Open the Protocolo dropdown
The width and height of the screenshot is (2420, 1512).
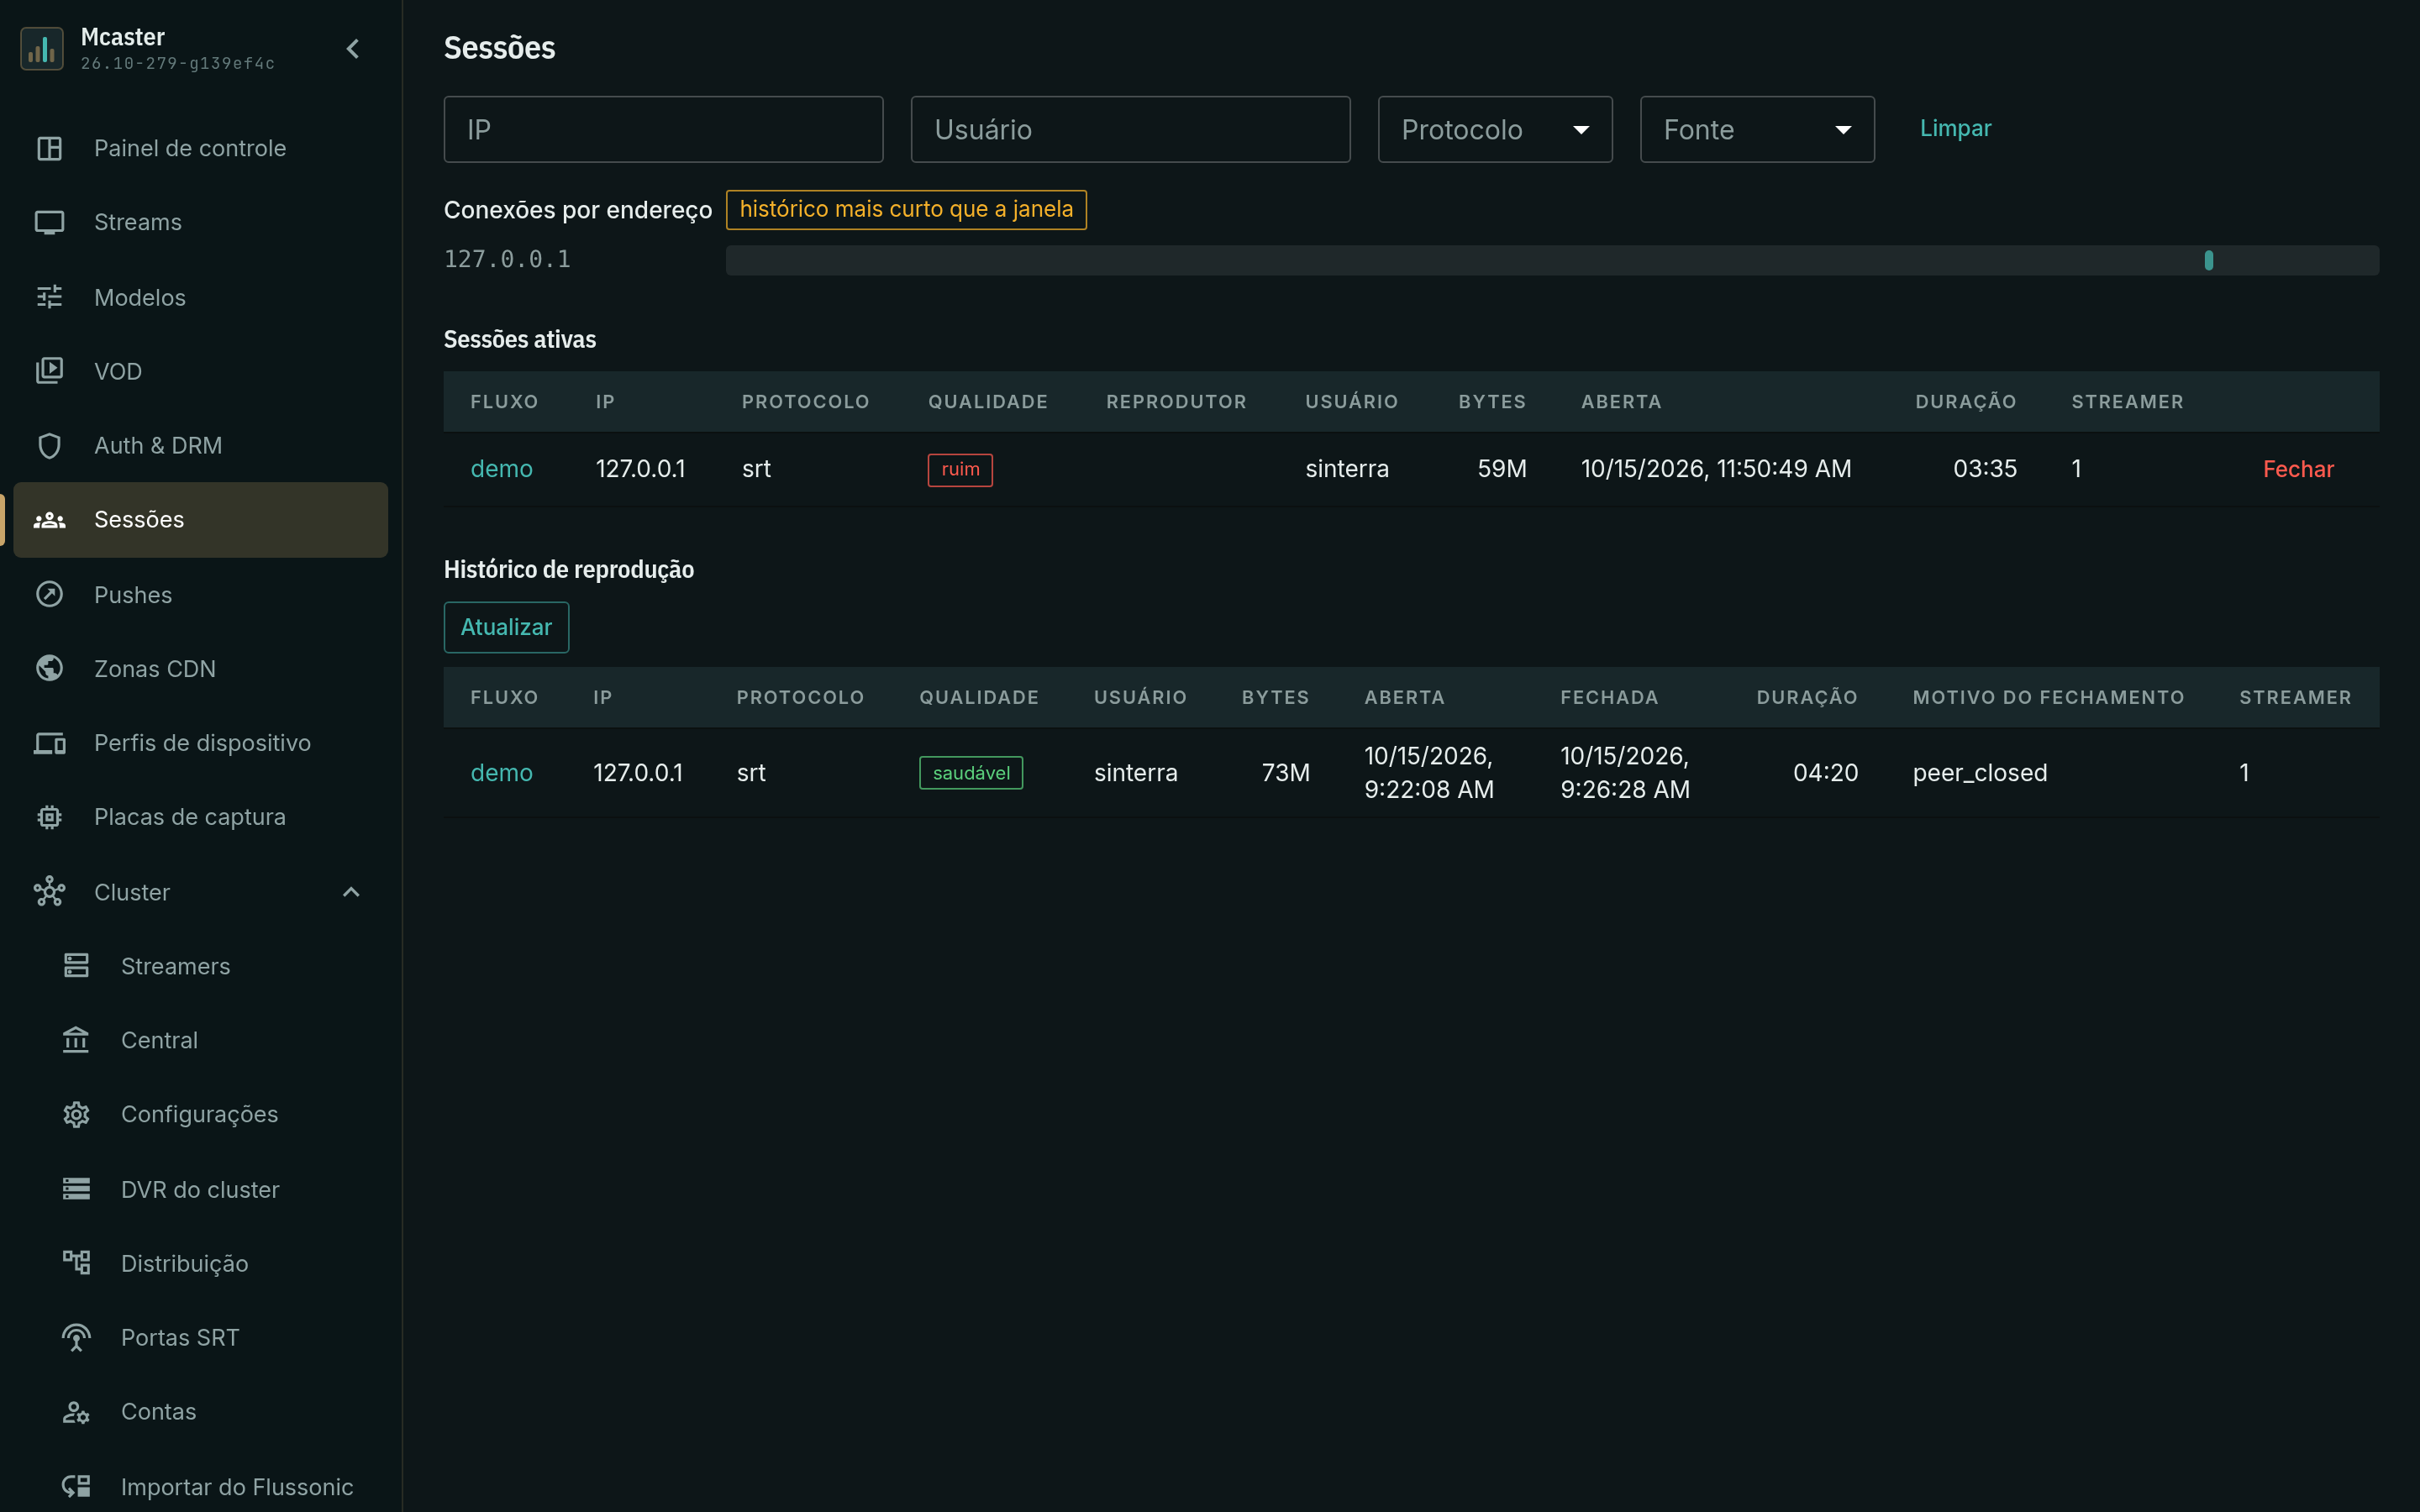pos(1495,129)
